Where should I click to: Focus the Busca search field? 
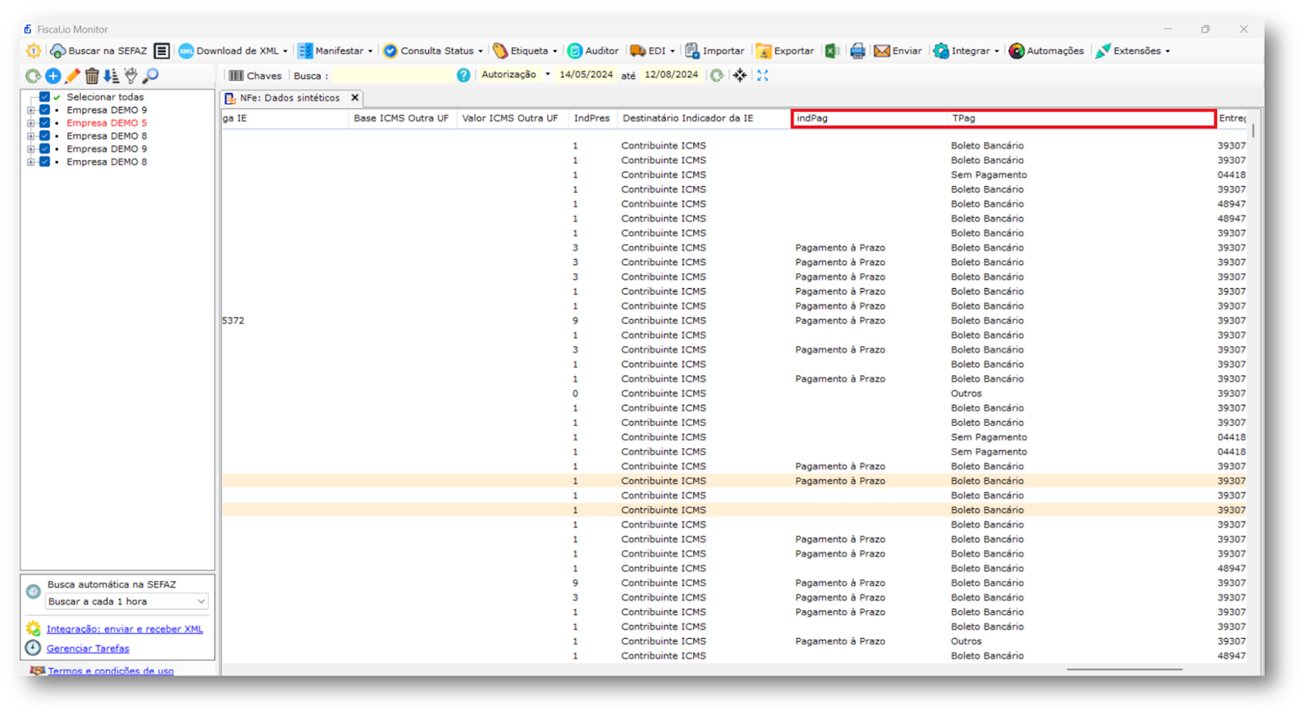coord(394,75)
